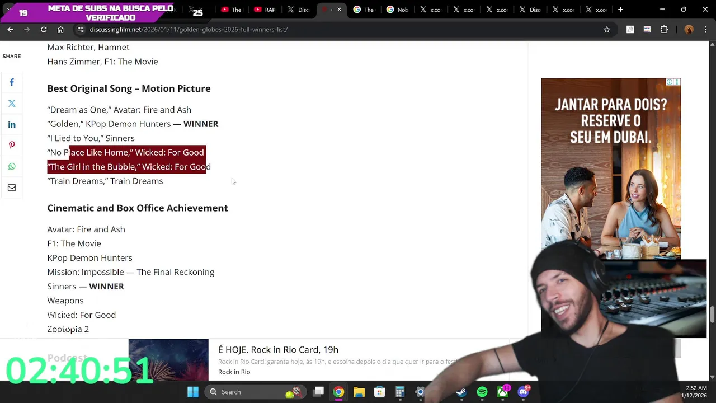The image size is (716, 403).
Task: Open the Dubai dinner reservation ad
Action: coord(611,168)
